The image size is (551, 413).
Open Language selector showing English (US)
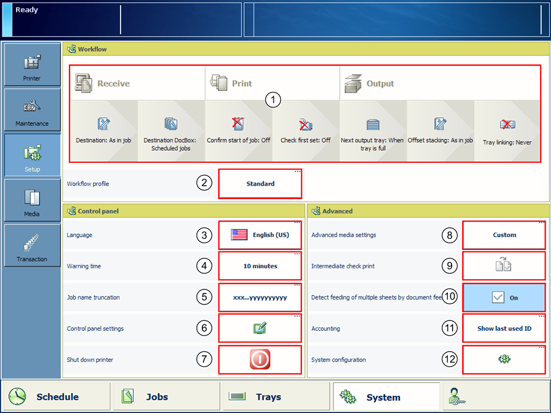[260, 235]
